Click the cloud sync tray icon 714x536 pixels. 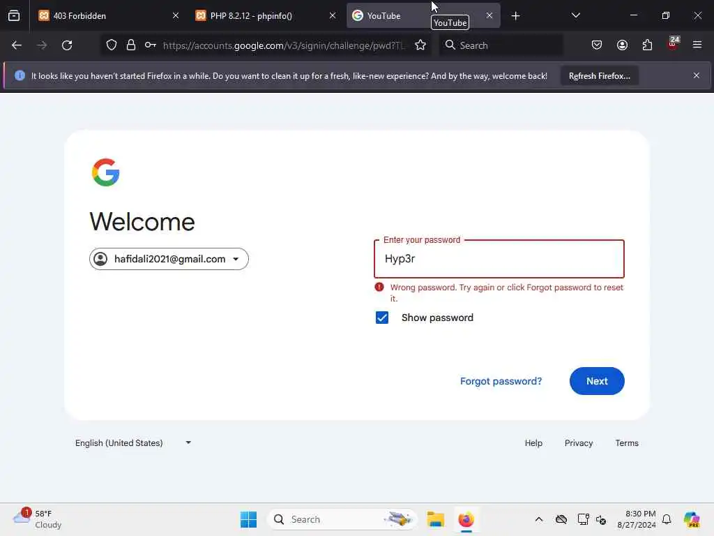click(561, 519)
